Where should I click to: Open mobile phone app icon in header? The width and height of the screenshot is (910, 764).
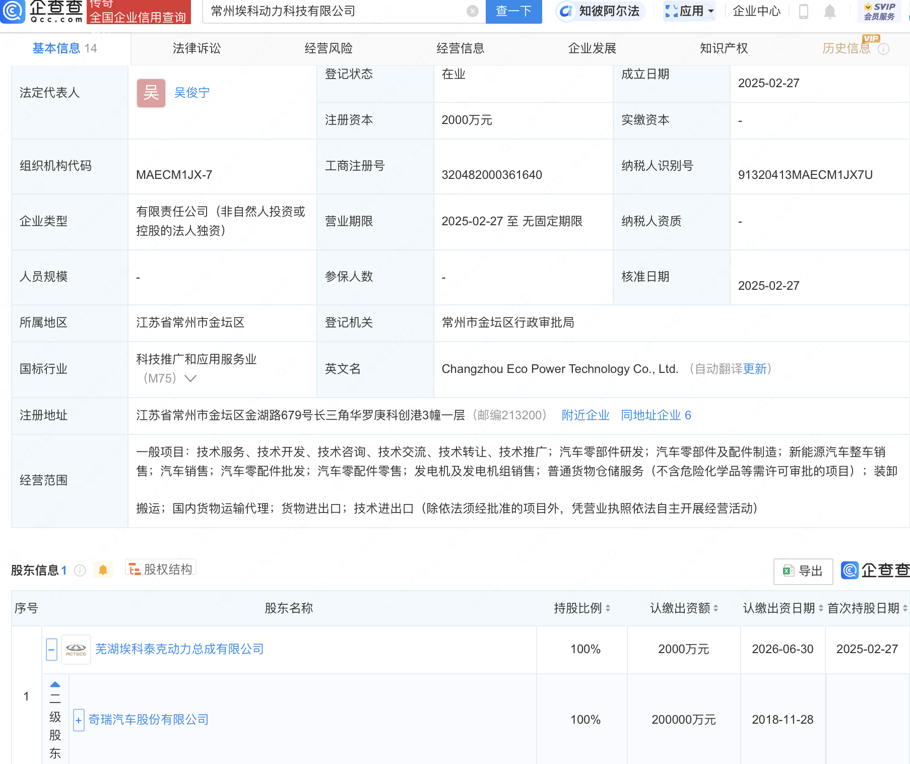[x=804, y=11]
